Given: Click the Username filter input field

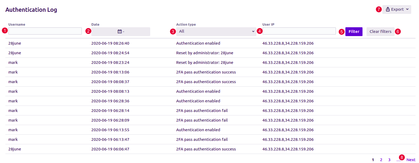Looking at the screenshot, I should coord(45,31).
